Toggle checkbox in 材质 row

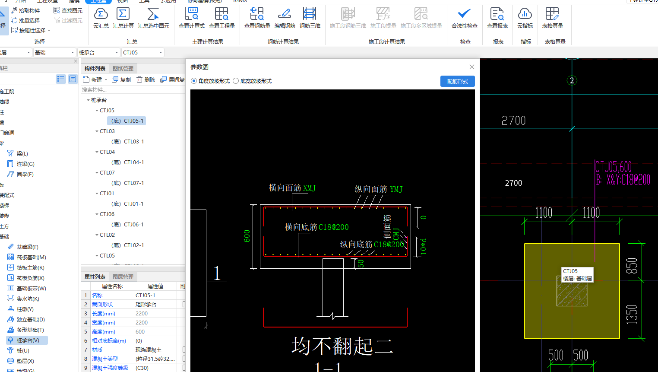coord(184,350)
